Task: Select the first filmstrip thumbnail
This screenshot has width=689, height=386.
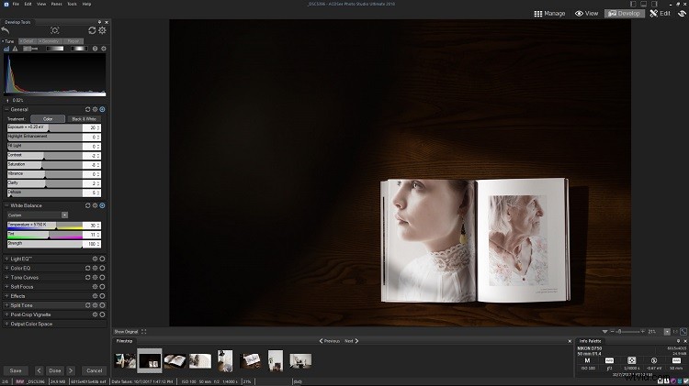Action: [125, 360]
